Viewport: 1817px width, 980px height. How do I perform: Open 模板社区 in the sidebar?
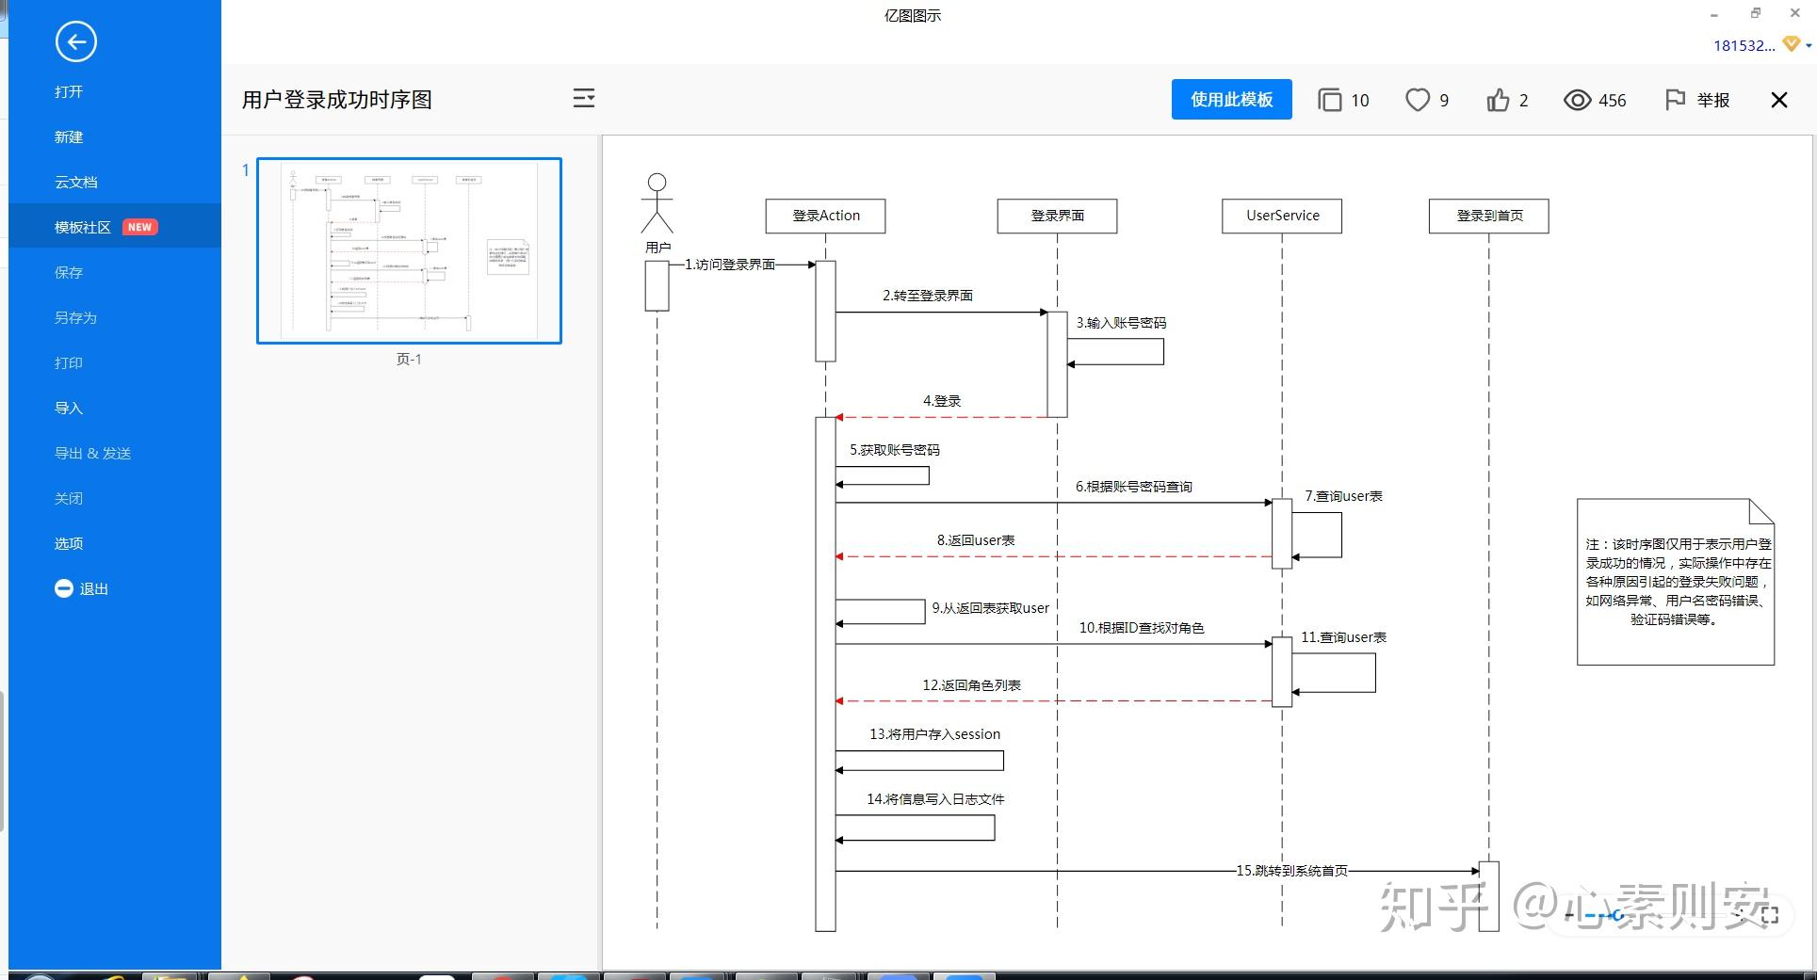coord(83,227)
